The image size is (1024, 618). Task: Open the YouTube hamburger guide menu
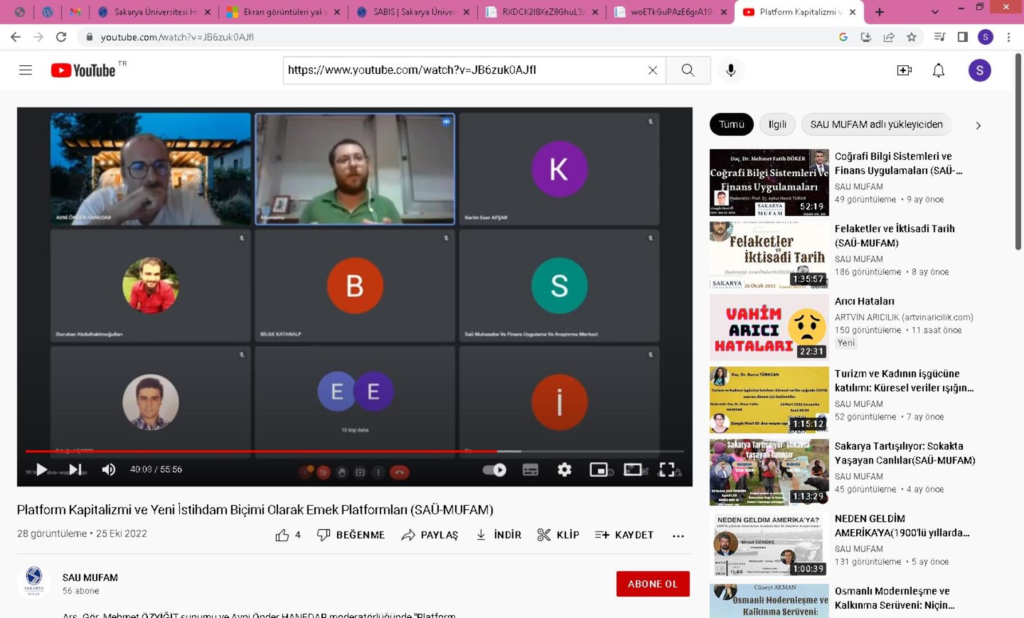tap(25, 70)
